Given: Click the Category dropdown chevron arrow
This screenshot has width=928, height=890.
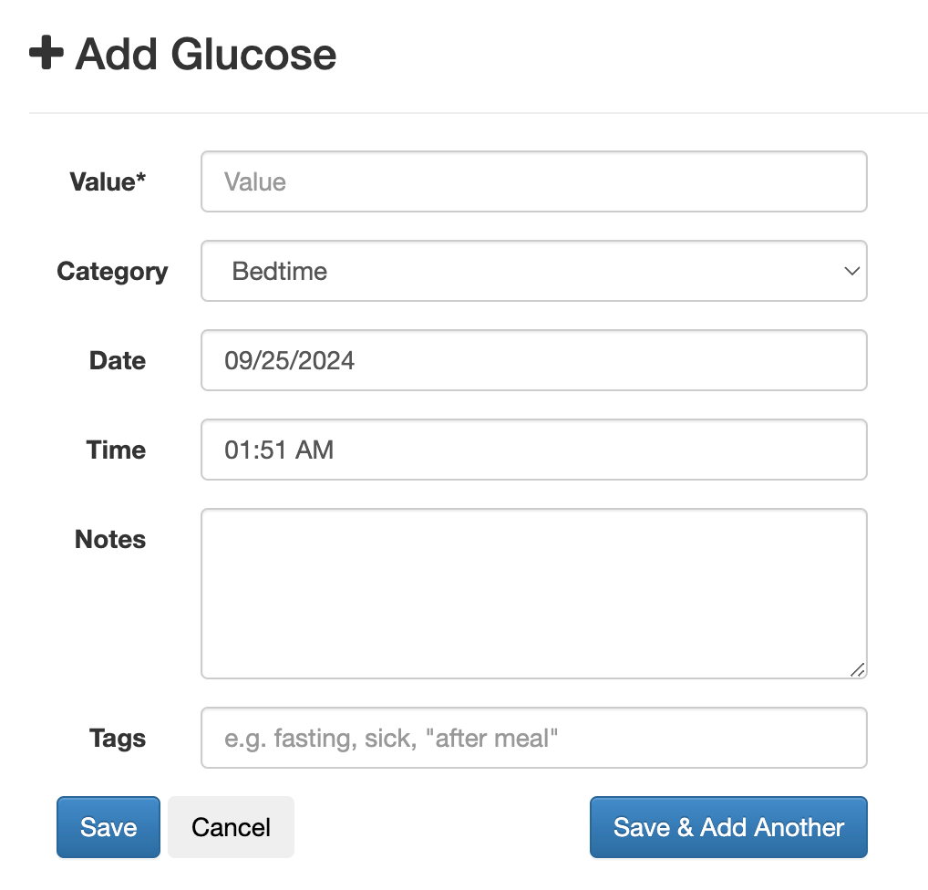Looking at the screenshot, I should pyautogui.click(x=852, y=271).
